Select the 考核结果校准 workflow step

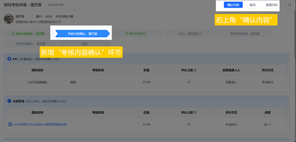(244, 34)
